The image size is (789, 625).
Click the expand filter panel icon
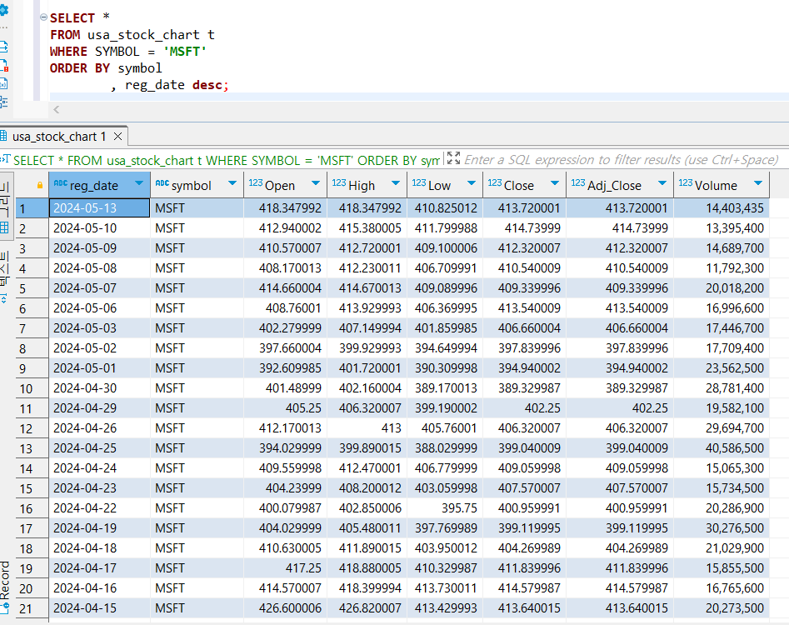tap(453, 158)
